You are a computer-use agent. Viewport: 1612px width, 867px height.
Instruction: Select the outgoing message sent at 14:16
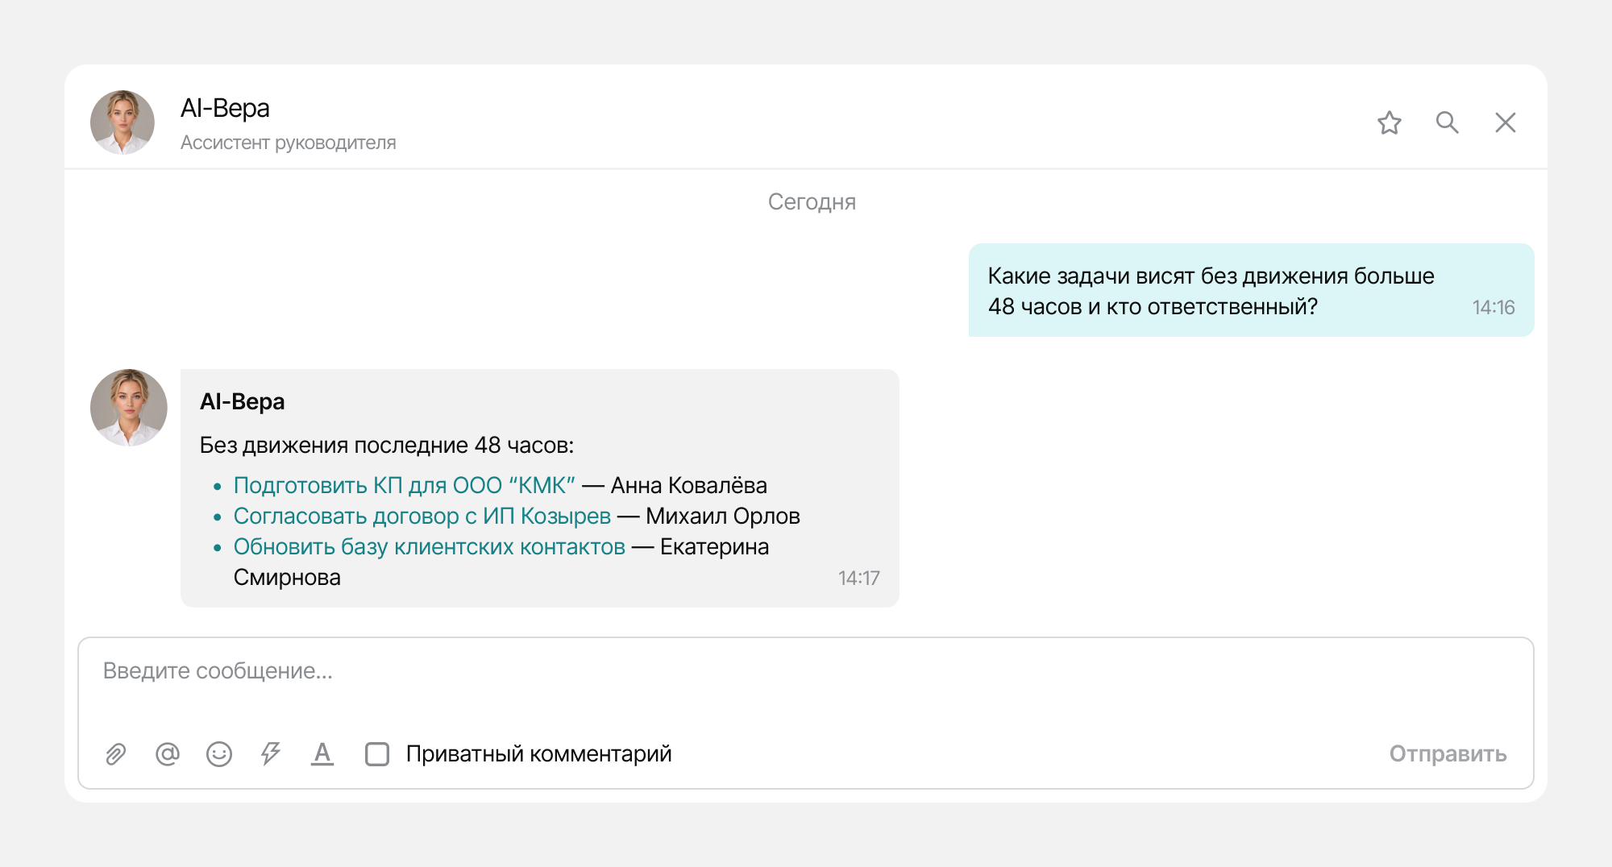1251,290
